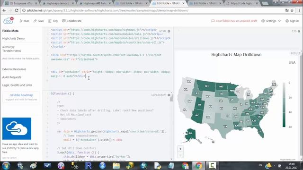Open the Collaborate option
The height and width of the screenshot is (170, 303).
pyautogui.click(x=72, y=21)
